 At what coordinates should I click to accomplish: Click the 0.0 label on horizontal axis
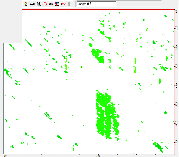coord(5,156)
